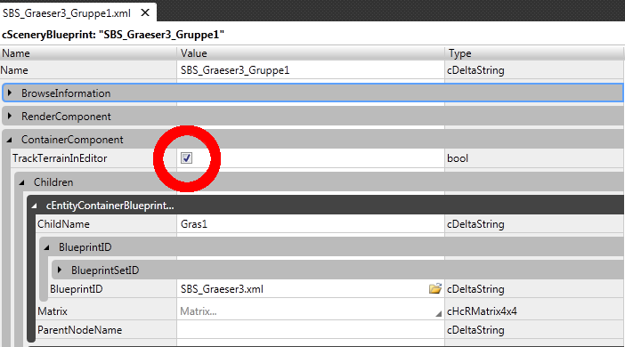Open folder browse icon for SBS_Graeser3.xml
625x347 pixels.
pos(434,288)
